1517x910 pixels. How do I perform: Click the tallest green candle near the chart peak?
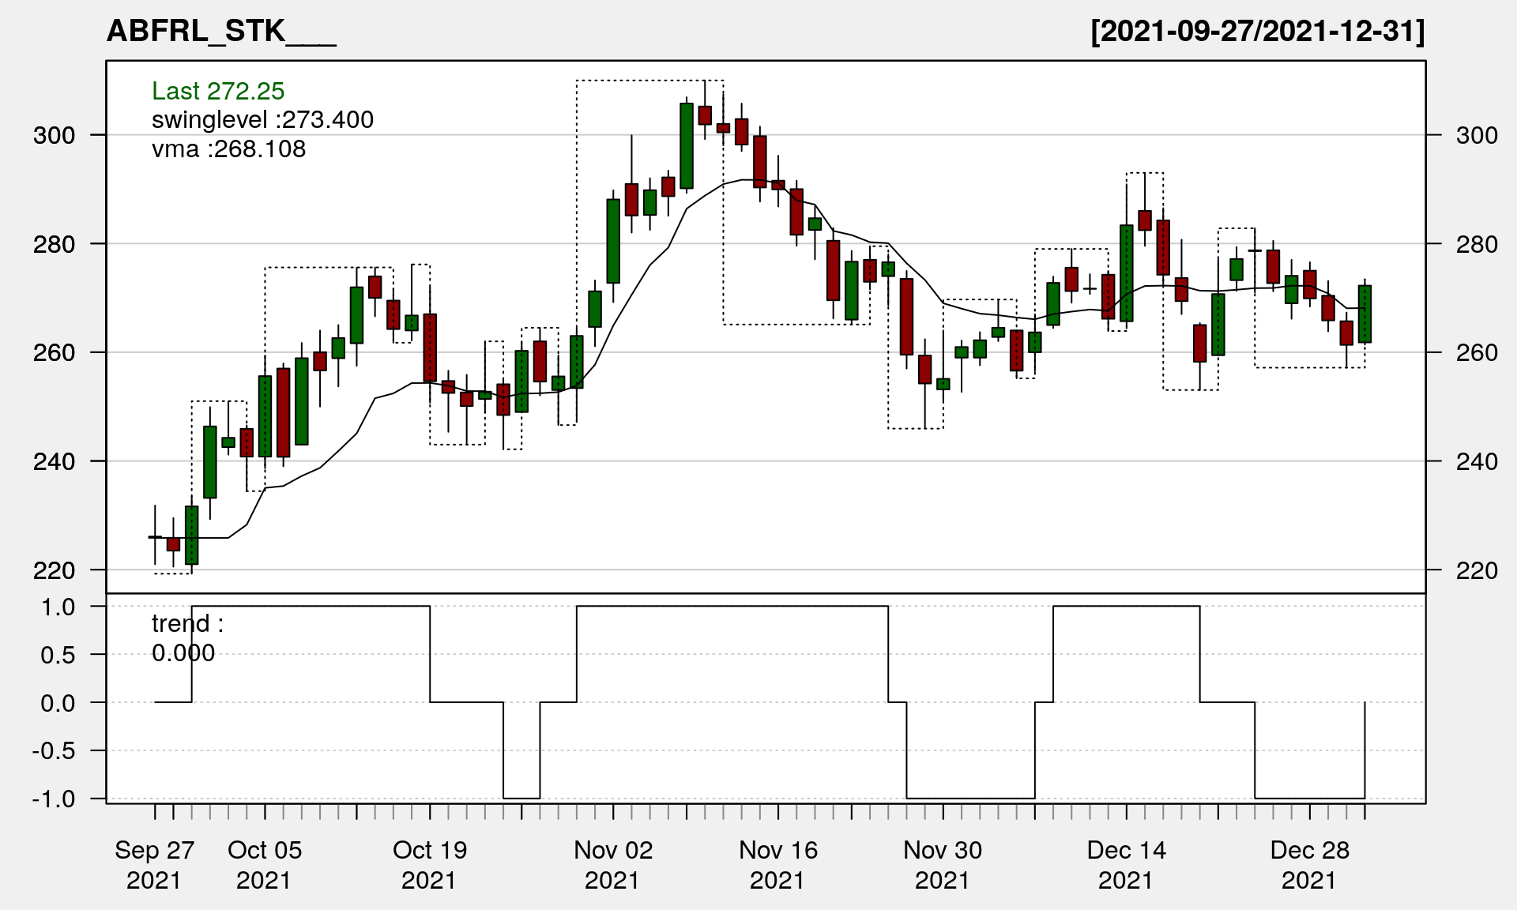coord(687,146)
